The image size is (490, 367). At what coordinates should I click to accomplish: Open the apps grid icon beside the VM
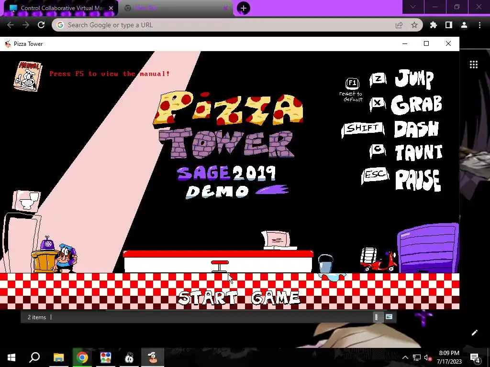click(474, 65)
